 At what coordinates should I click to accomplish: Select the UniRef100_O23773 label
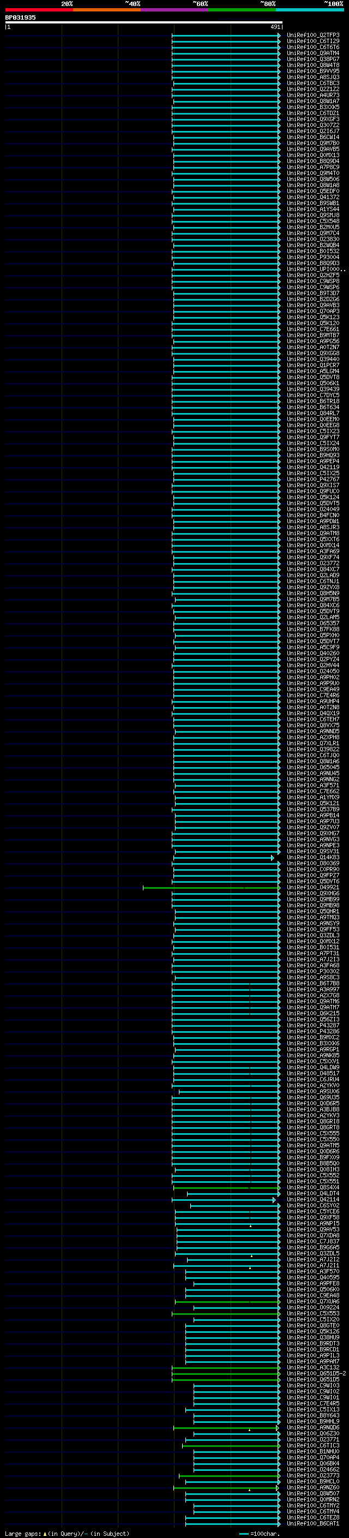(312, 1475)
